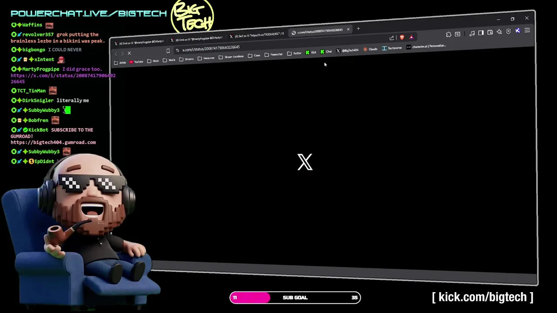Click username TCT_TinMan in chat

31,91
